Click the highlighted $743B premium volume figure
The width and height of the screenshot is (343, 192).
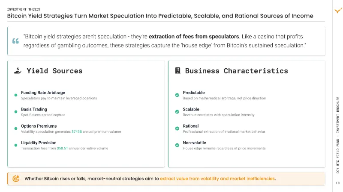77,131
